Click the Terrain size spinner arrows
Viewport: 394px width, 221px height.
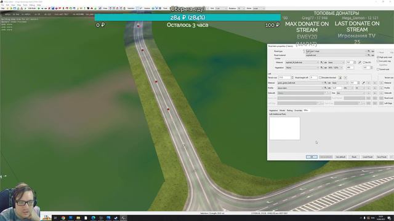[x=292, y=78]
